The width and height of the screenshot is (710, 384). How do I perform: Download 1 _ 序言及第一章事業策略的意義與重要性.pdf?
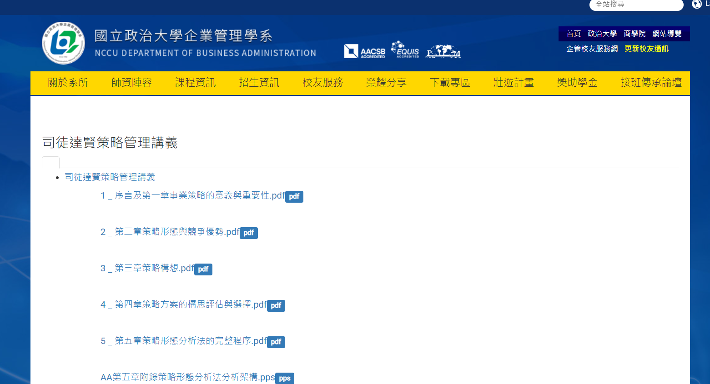click(x=193, y=195)
